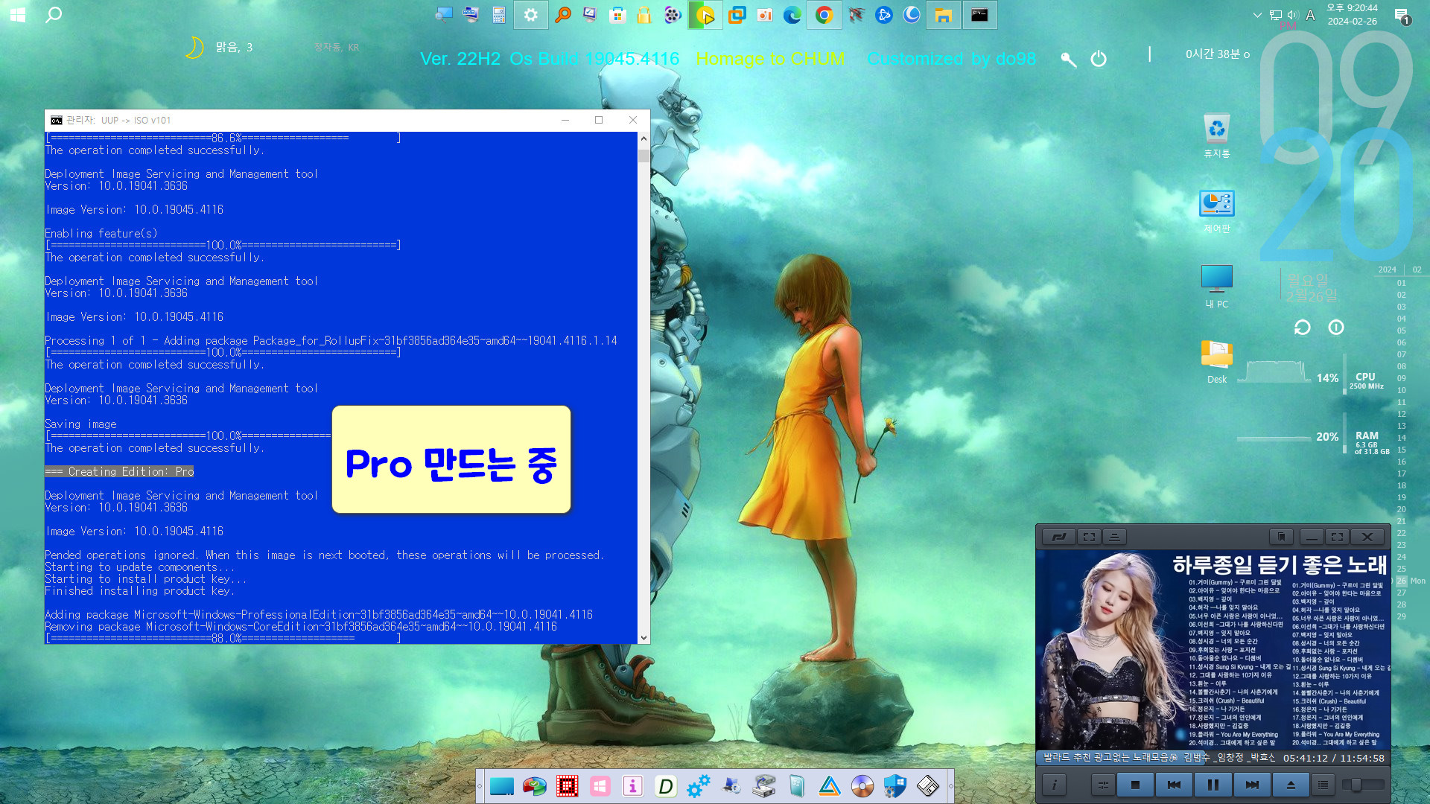Screen dimensions: 1430x804
Task: Open the notification center icon
Action: [x=1402, y=15]
